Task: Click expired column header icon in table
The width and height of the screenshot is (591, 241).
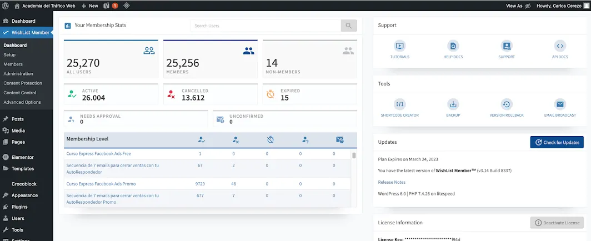Action: 271,140
